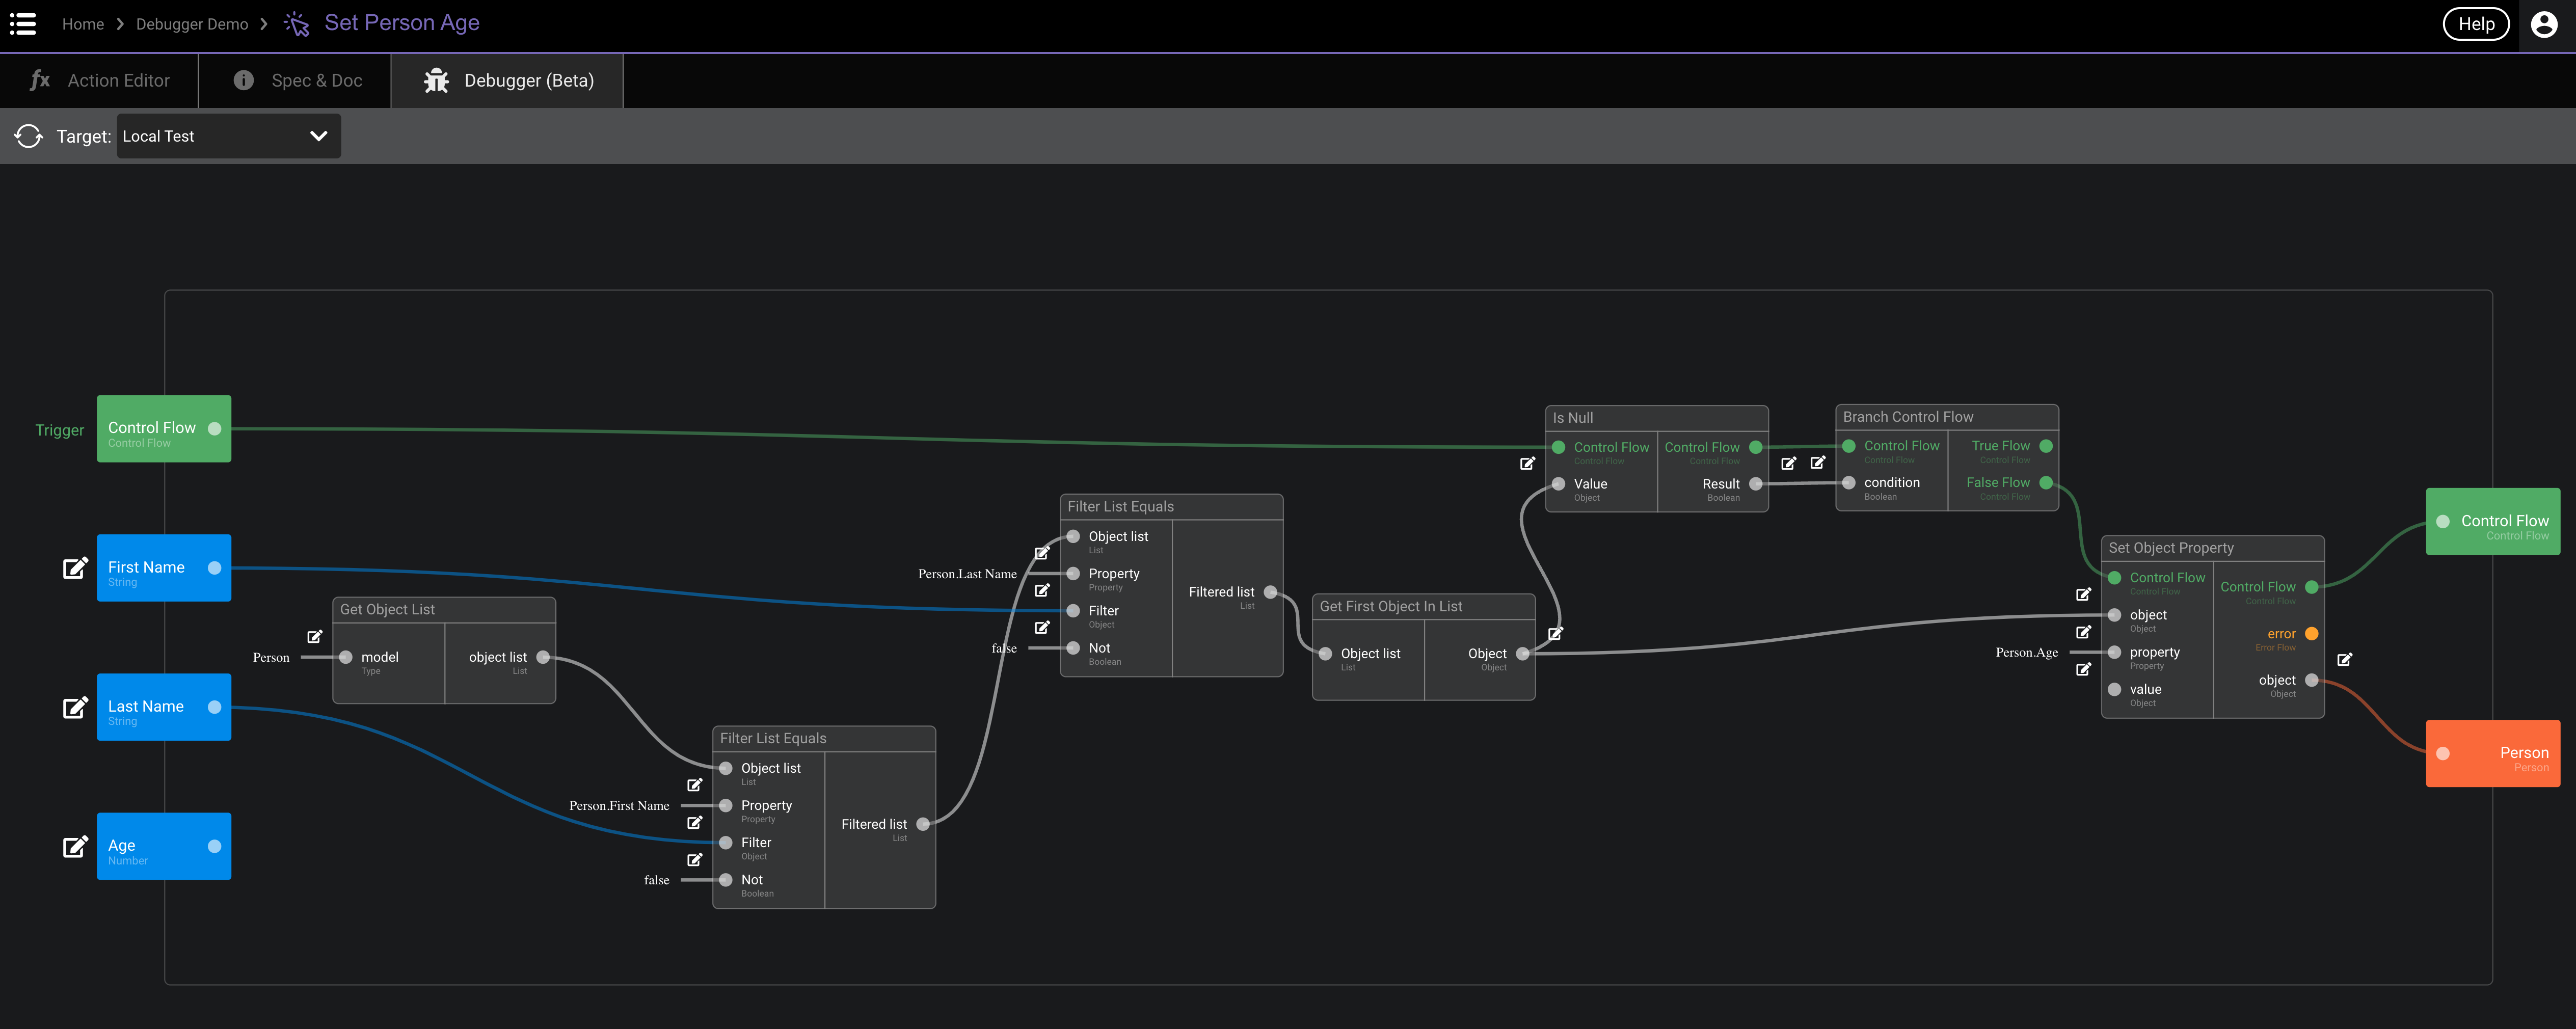Click Trigger Control Flow output port
Viewport: 2576px width, 1029px height.
214,429
